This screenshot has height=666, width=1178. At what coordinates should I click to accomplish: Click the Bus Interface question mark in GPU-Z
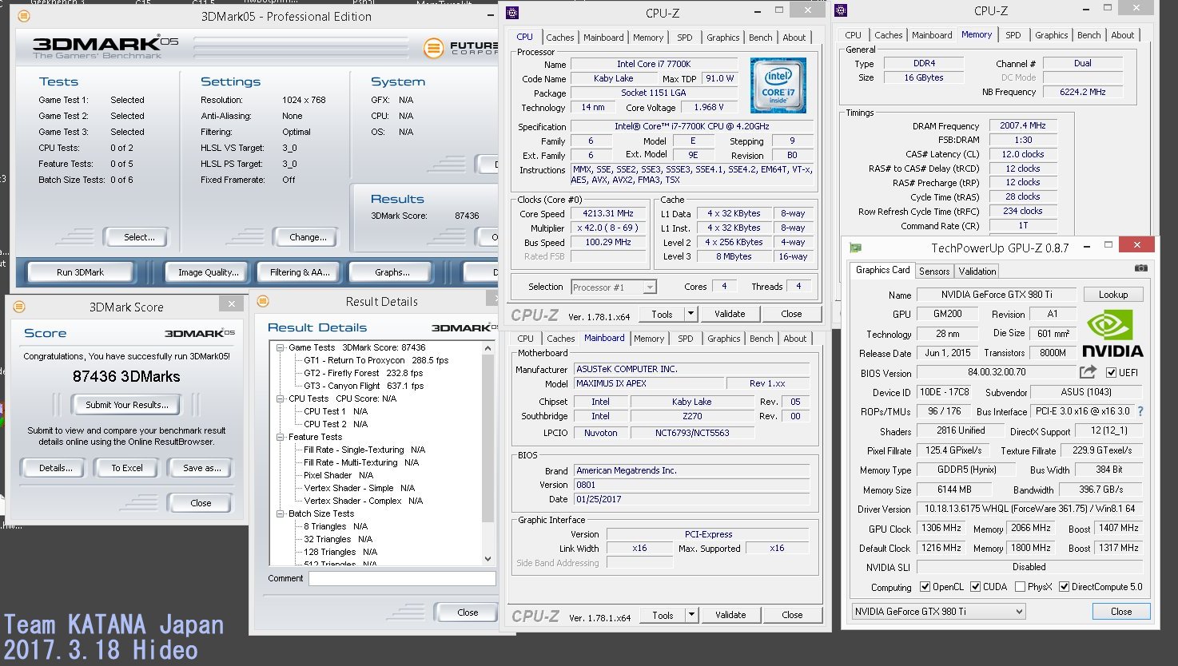1140,411
